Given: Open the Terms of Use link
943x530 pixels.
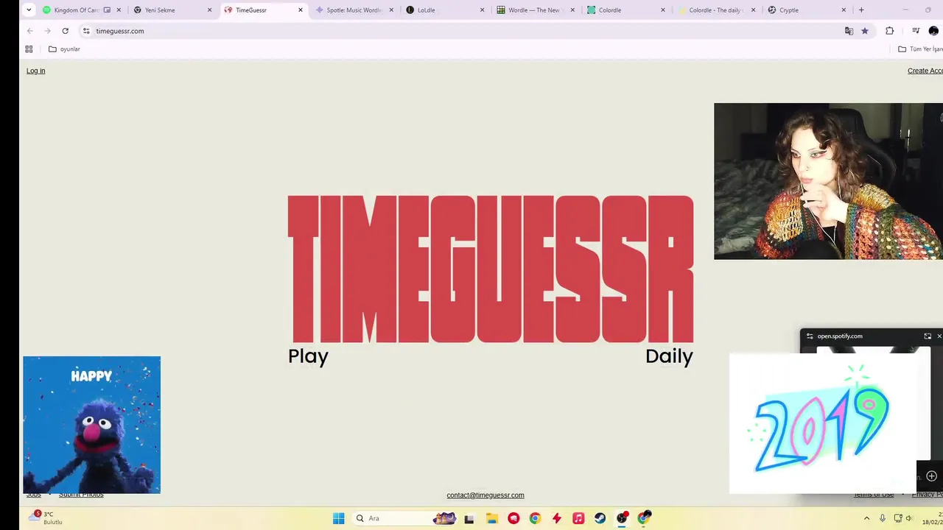Looking at the screenshot, I should [874, 495].
